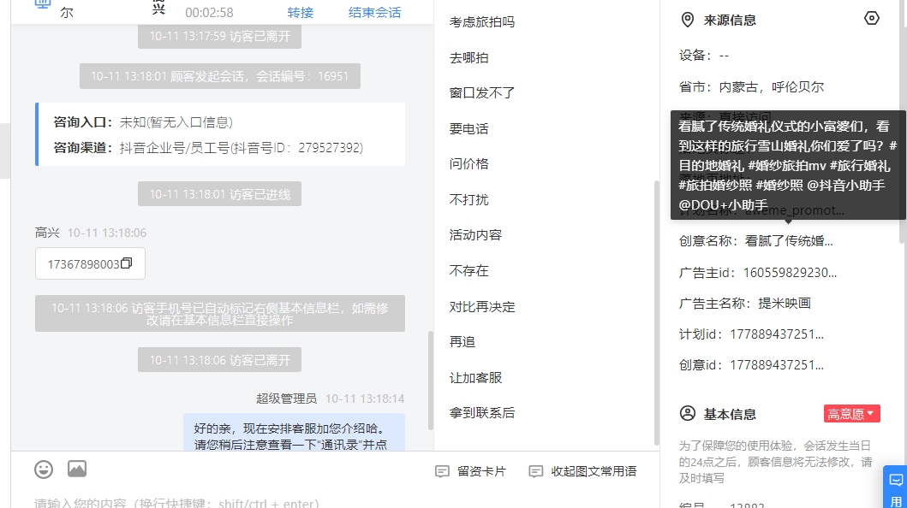The width and height of the screenshot is (907, 508).
Task: Click the 基本信息 section heading
Action: click(730, 414)
